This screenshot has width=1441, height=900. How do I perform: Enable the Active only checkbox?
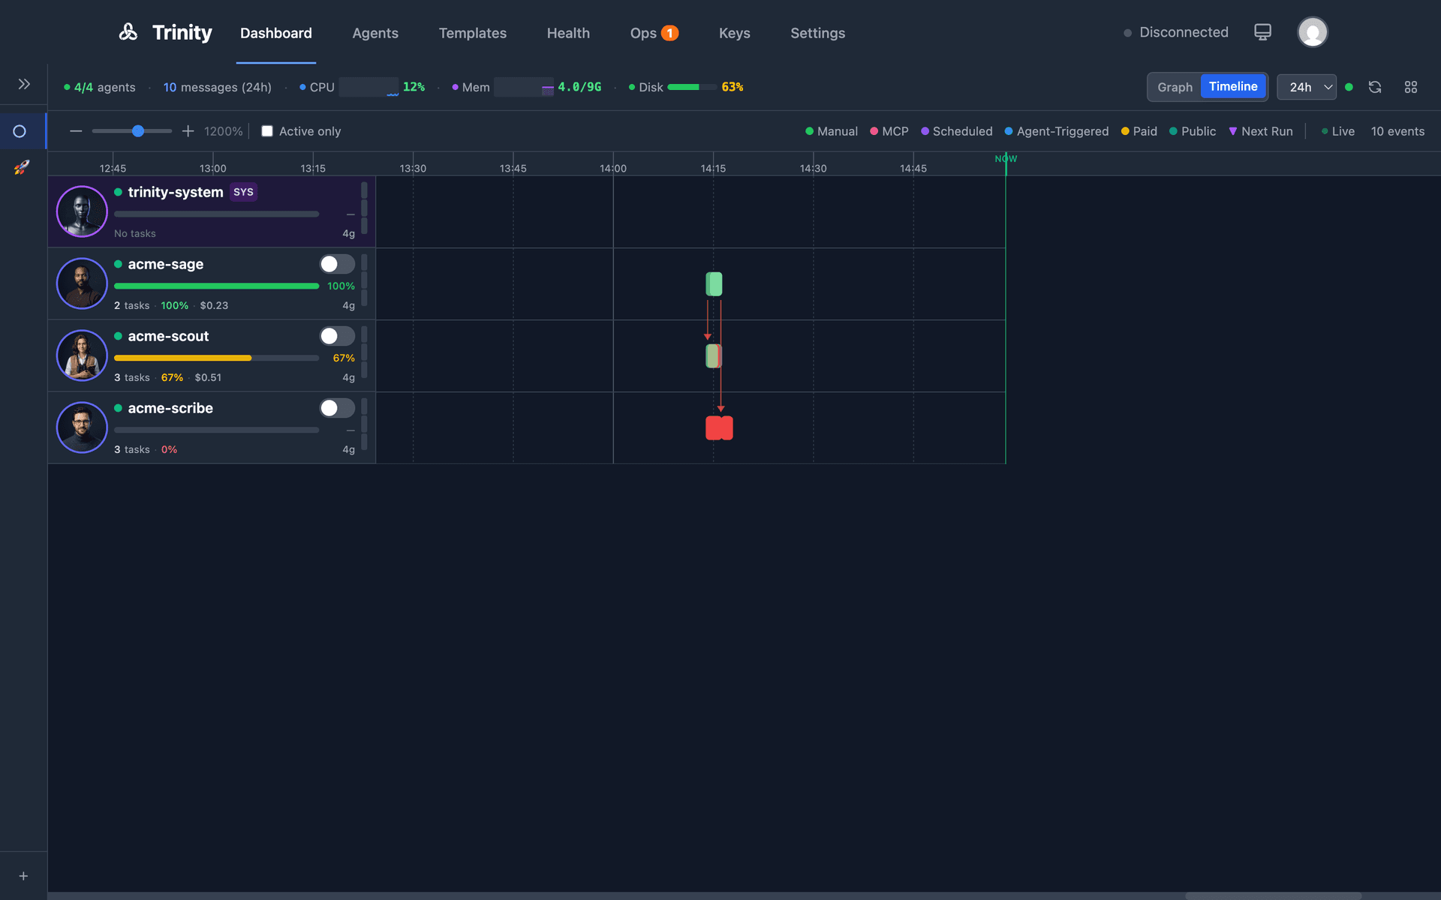pyautogui.click(x=266, y=130)
